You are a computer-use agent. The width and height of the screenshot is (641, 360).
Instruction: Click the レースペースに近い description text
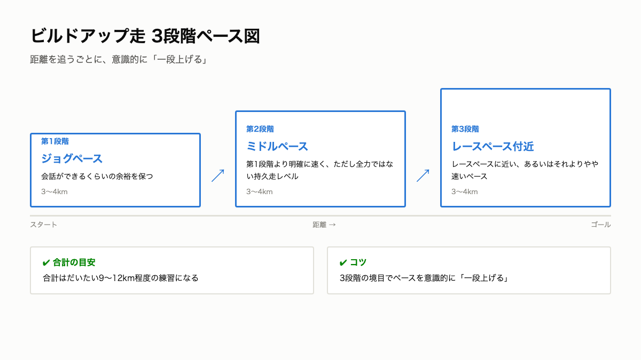[525, 170]
